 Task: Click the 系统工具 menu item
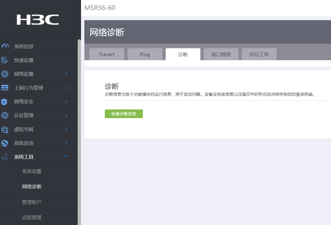39,157
